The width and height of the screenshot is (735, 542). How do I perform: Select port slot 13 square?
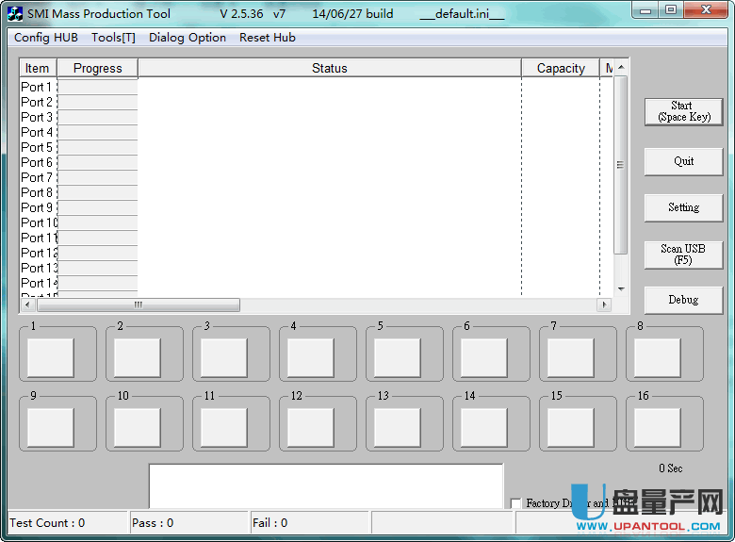(397, 427)
